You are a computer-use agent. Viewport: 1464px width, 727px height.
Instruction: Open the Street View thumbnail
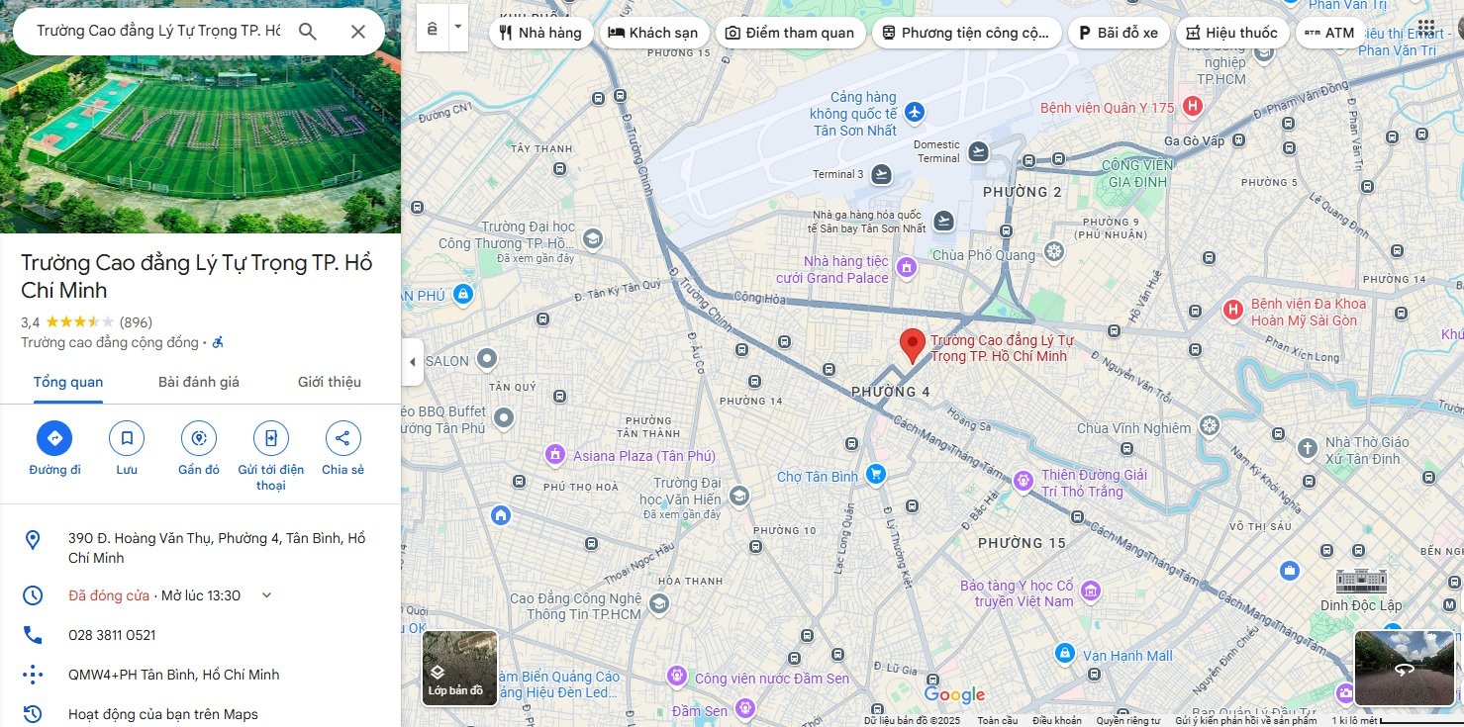click(x=1404, y=668)
